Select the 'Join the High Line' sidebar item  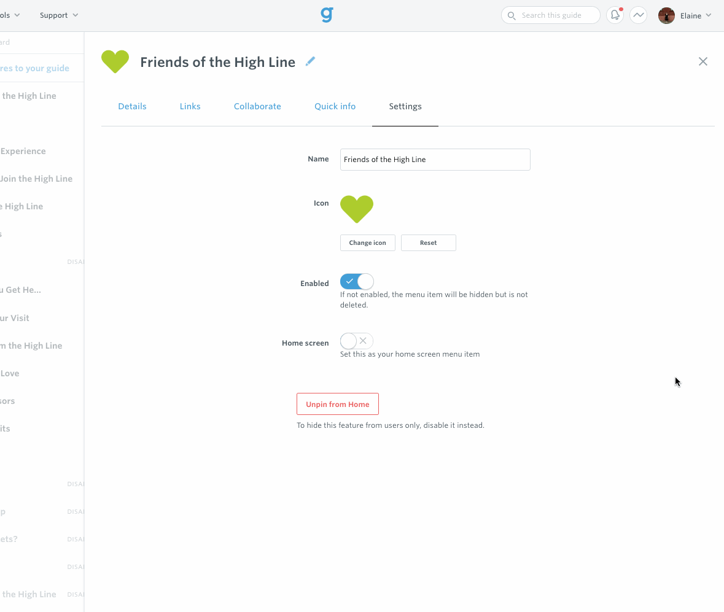coord(36,179)
